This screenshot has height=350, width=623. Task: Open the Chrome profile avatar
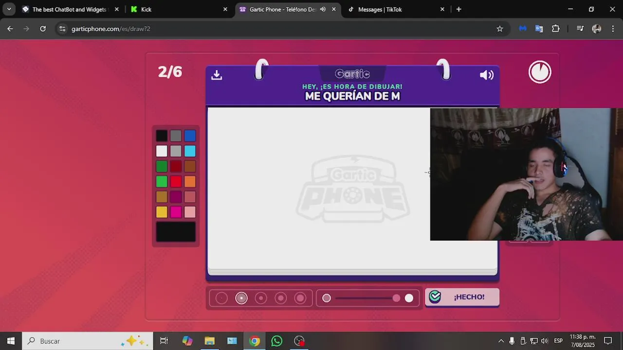(x=596, y=29)
